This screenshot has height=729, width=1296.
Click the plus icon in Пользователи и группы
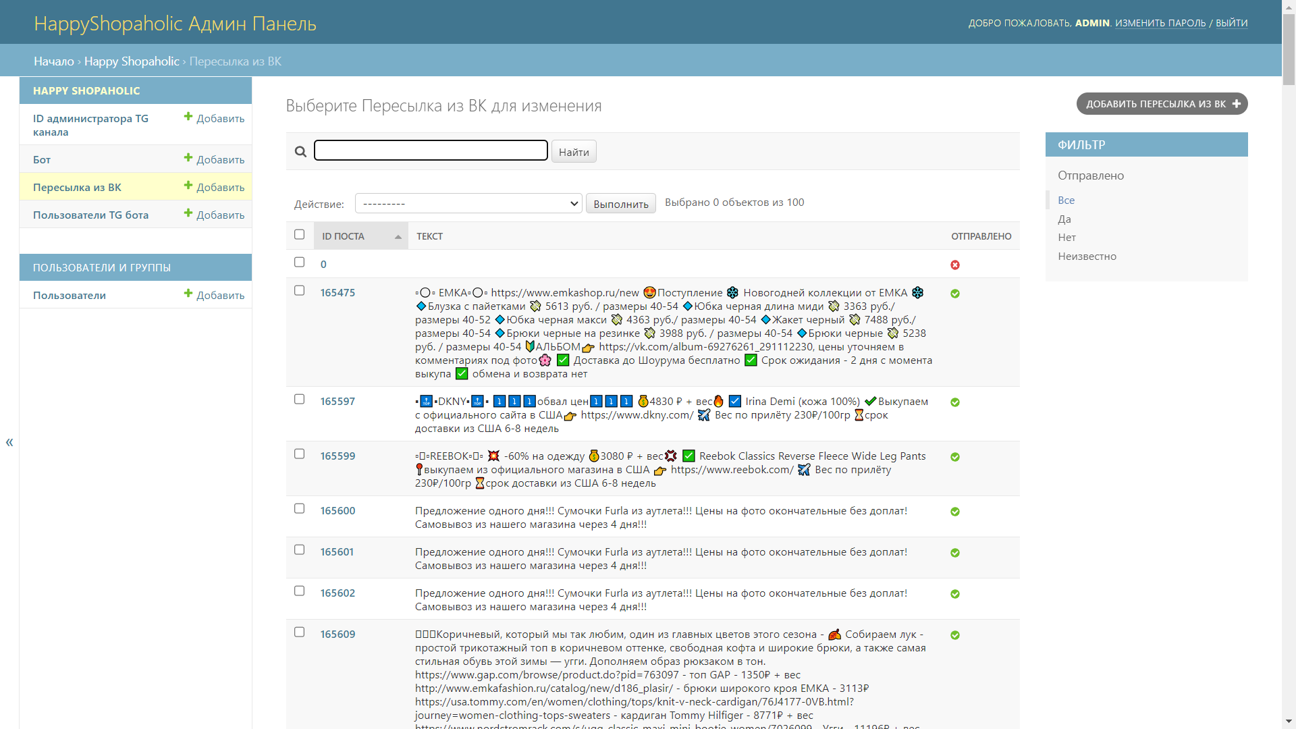(x=188, y=294)
